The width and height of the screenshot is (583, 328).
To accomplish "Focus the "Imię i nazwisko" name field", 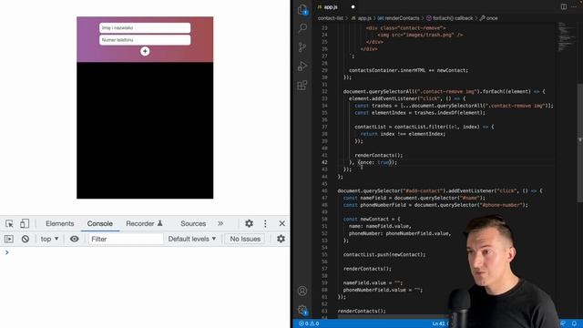I will point(145,28).
